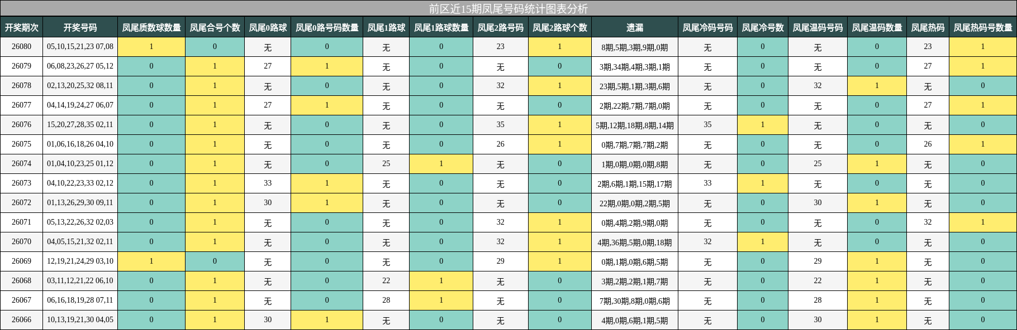1017x330 pixels.
Task: Click omission cell 22期,0期,0期,2期,5期
Action: (x=635, y=203)
